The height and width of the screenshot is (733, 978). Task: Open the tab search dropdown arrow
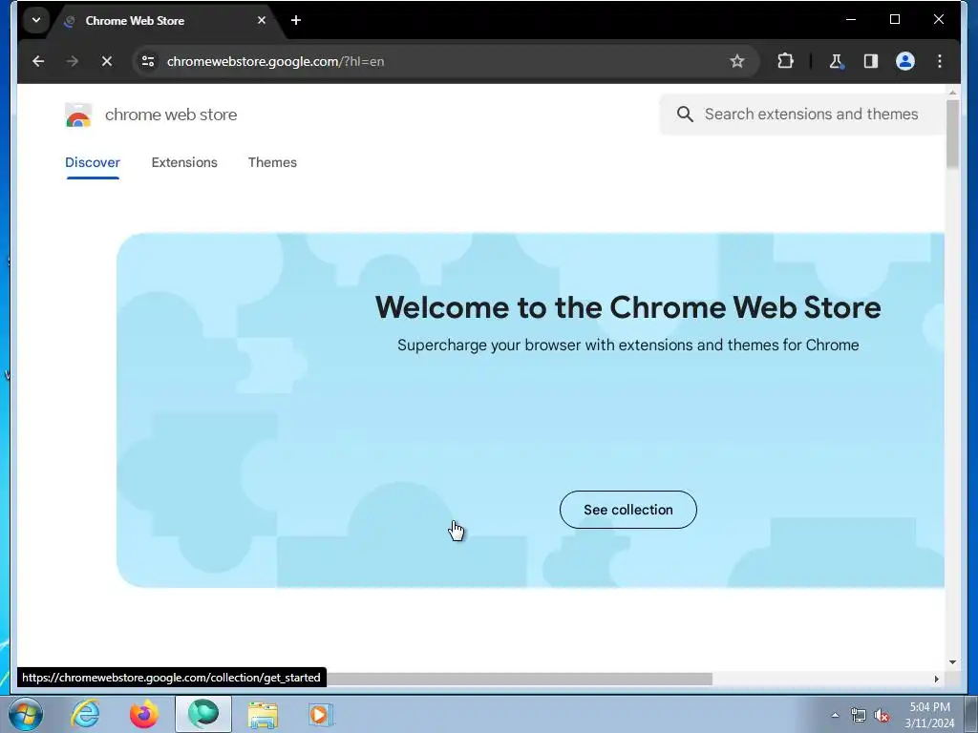[x=36, y=20]
